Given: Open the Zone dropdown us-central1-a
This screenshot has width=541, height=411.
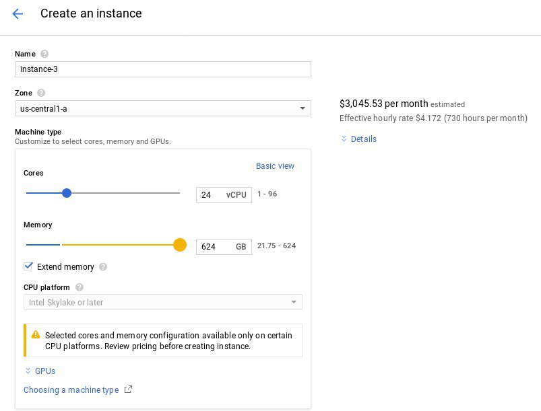Looking at the screenshot, I should [163, 108].
